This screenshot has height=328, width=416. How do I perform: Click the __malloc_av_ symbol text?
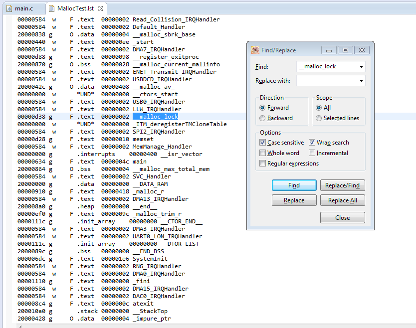pos(154,87)
